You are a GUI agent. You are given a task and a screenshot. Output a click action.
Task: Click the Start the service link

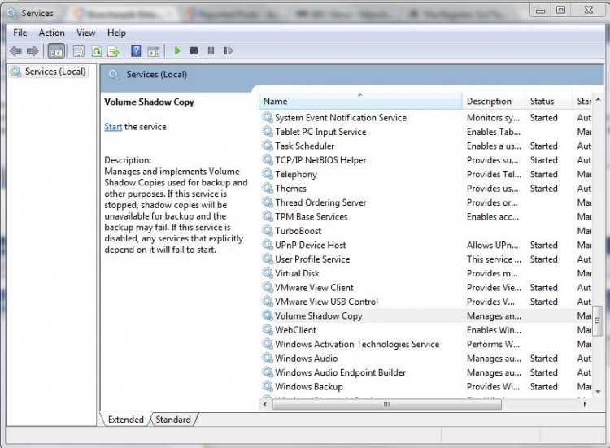coord(113,127)
